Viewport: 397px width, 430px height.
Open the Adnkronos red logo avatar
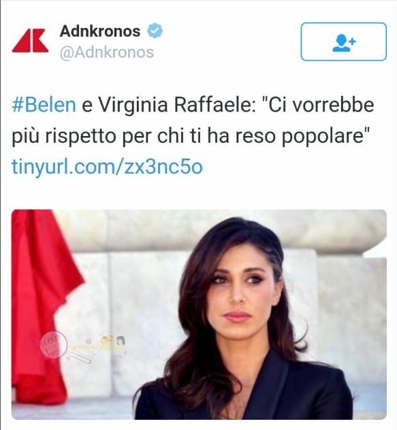pos(30,40)
